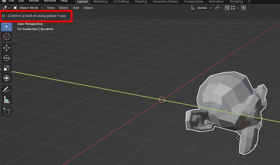Switch to the Compositing workspace

[x=193, y=2]
